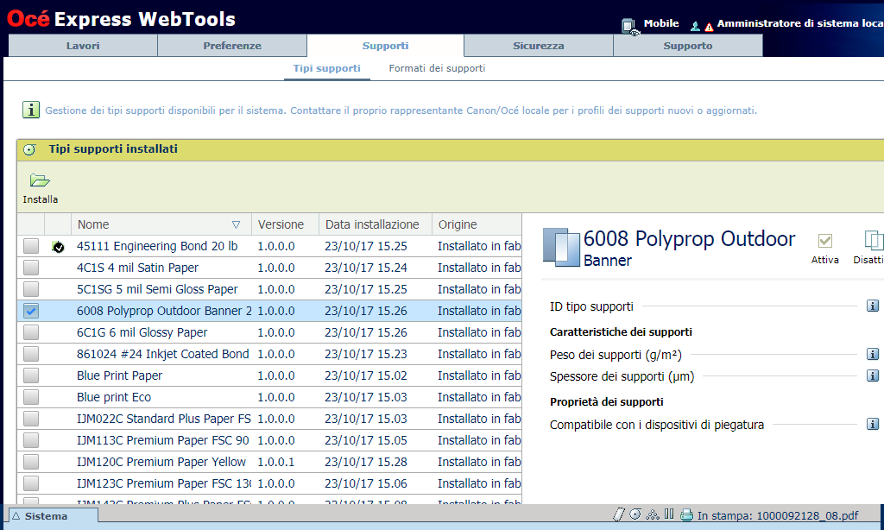Viewport: 884px width, 530px height.
Task: Click the media roll icon in the status bar
Action: [635, 514]
